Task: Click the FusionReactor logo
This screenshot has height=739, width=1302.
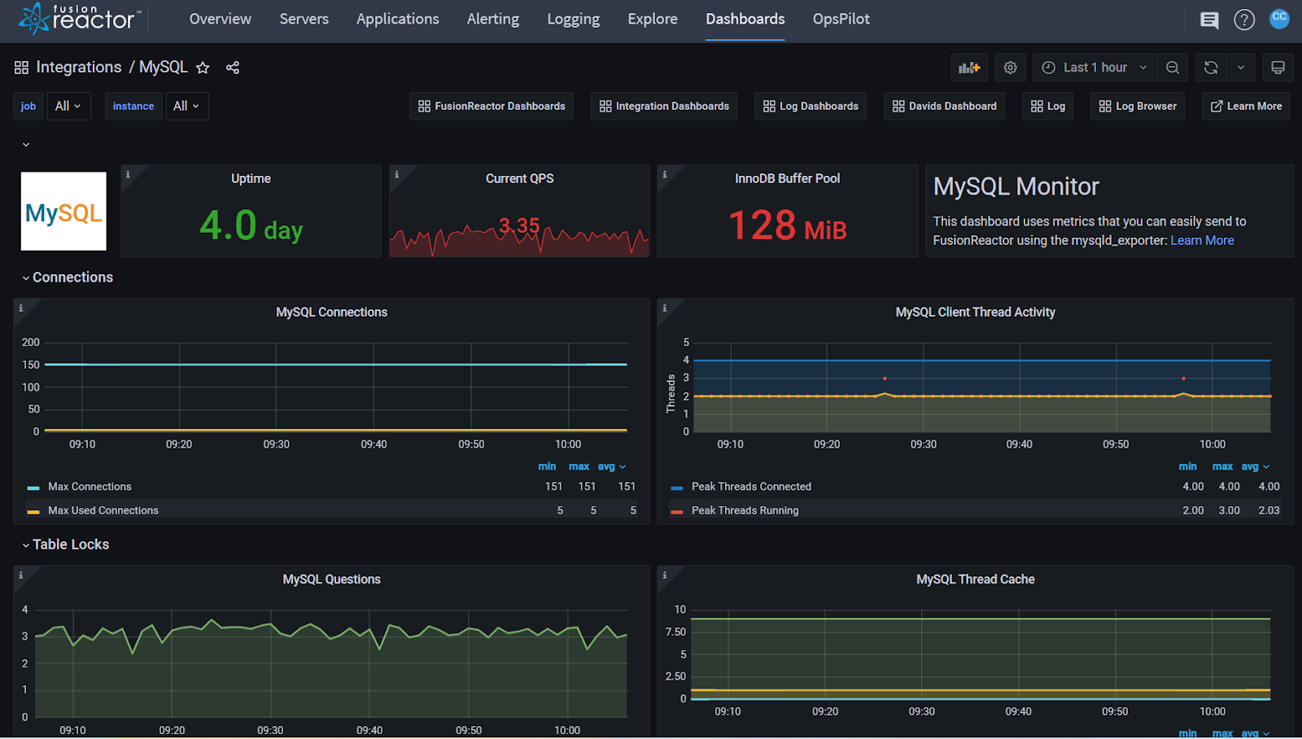Action: (x=80, y=18)
